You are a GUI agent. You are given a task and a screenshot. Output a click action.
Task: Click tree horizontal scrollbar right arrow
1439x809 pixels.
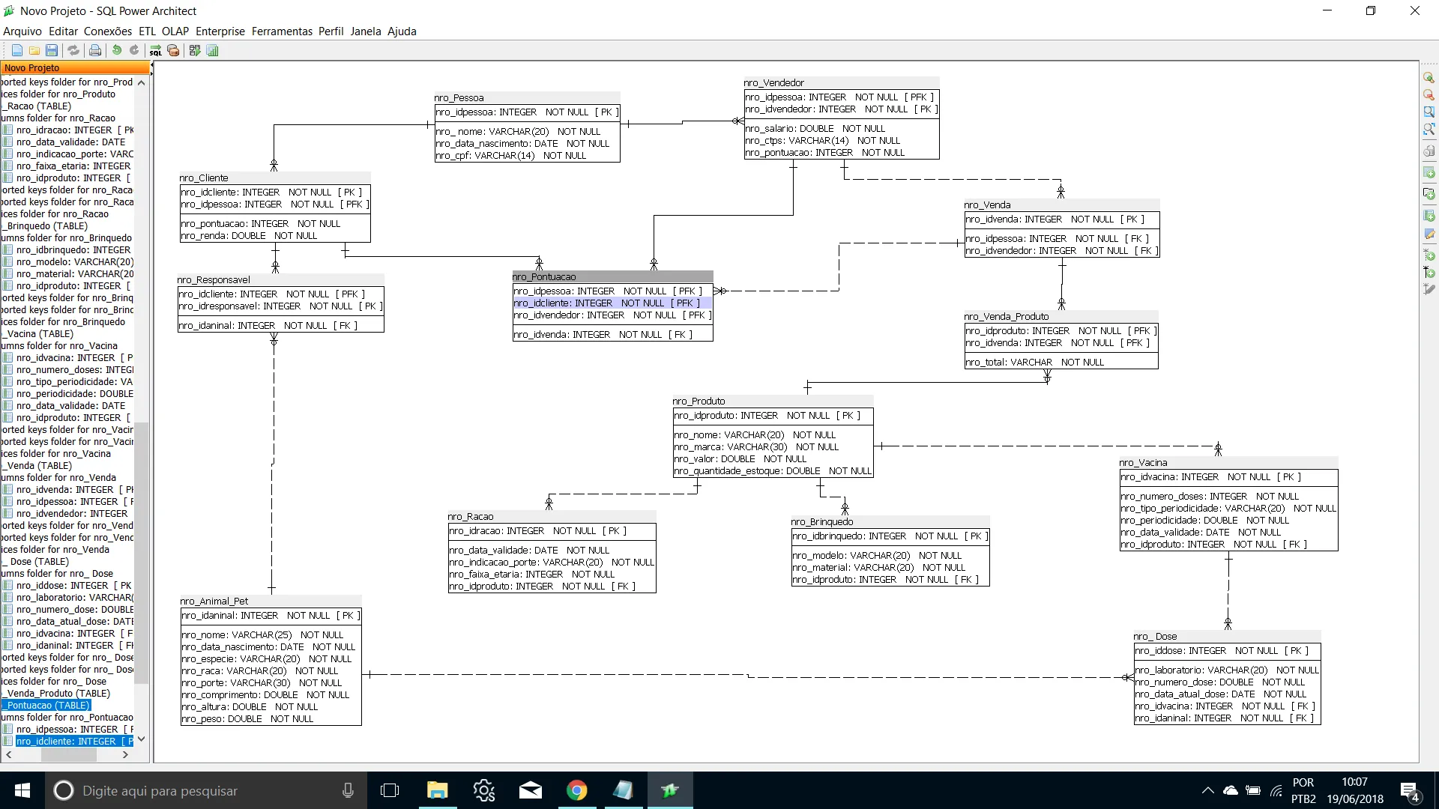point(125,755)
